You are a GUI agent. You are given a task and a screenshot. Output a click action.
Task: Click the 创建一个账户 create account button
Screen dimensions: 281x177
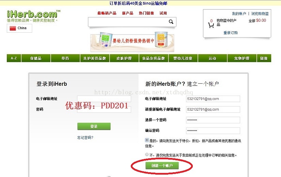tap(162, 166)
